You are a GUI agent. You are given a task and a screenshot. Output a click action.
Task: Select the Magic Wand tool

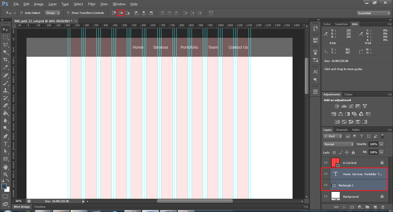(x=5, y=52)
